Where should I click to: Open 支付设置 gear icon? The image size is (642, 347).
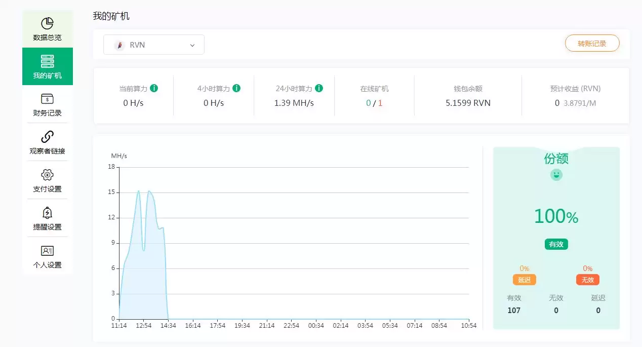(x=47, y=175)
